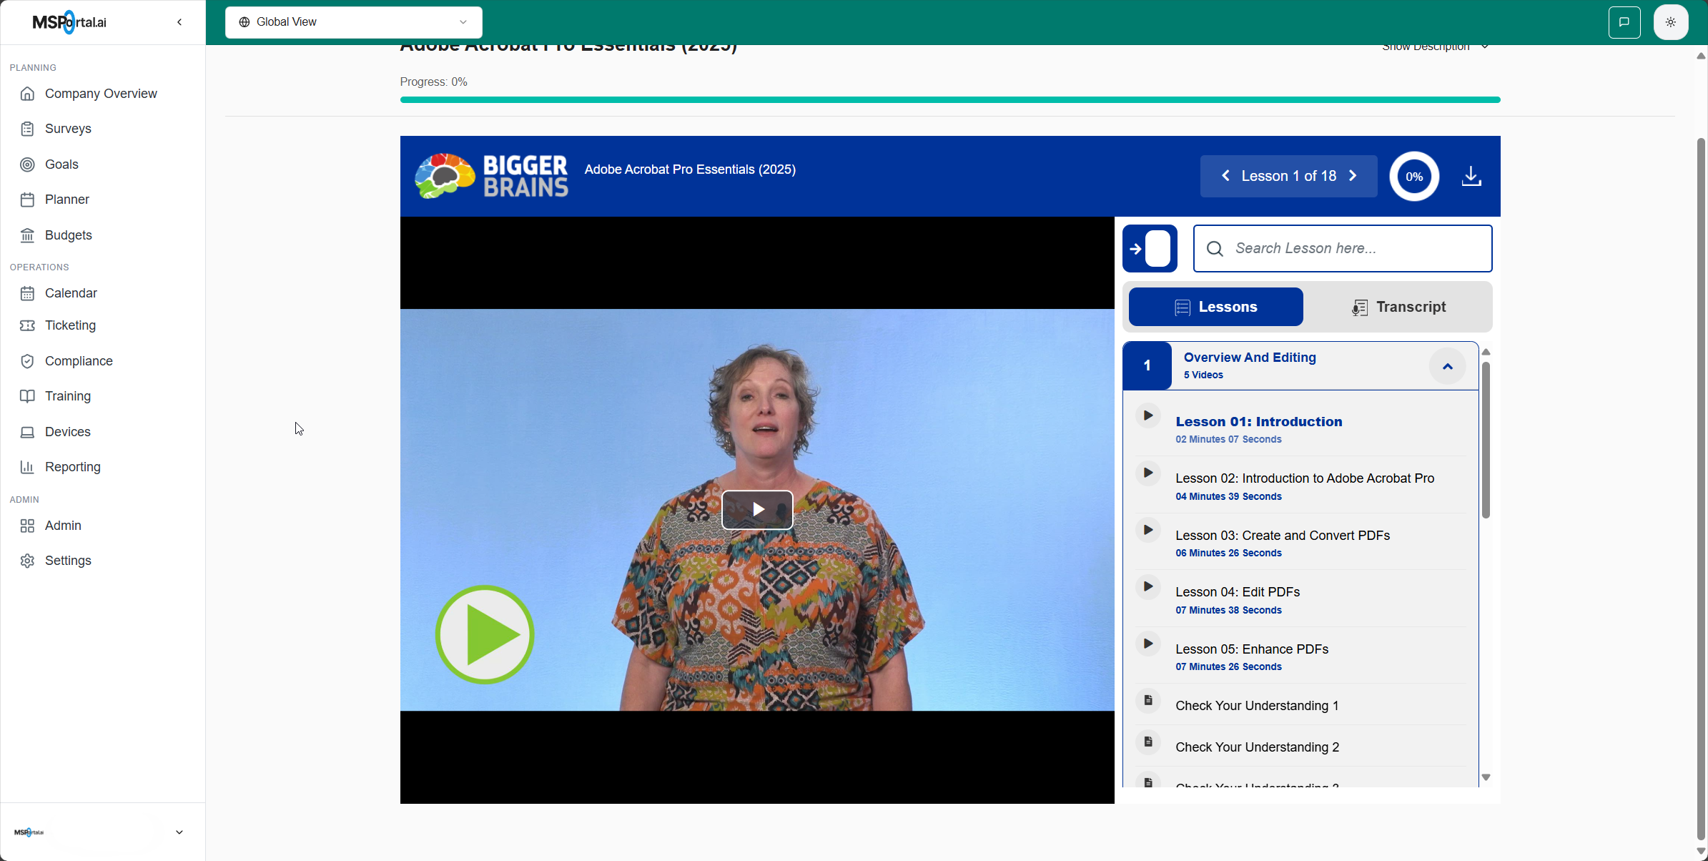Open the Ticketing ticket icon
The width and height of the screenshot is (1708, 861).
tap(27, 325)
